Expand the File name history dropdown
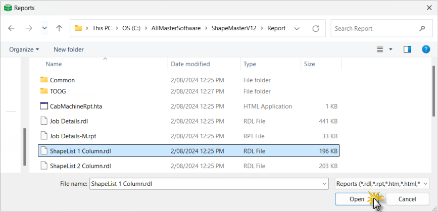Screen dimensions: 438x212 point(323,184)
